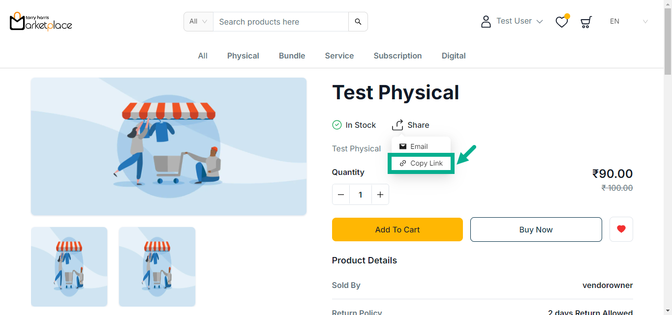Viewport: 672px width, 315px height.
Task: Expand the EN language selector
Action: (x=628, y=22)
